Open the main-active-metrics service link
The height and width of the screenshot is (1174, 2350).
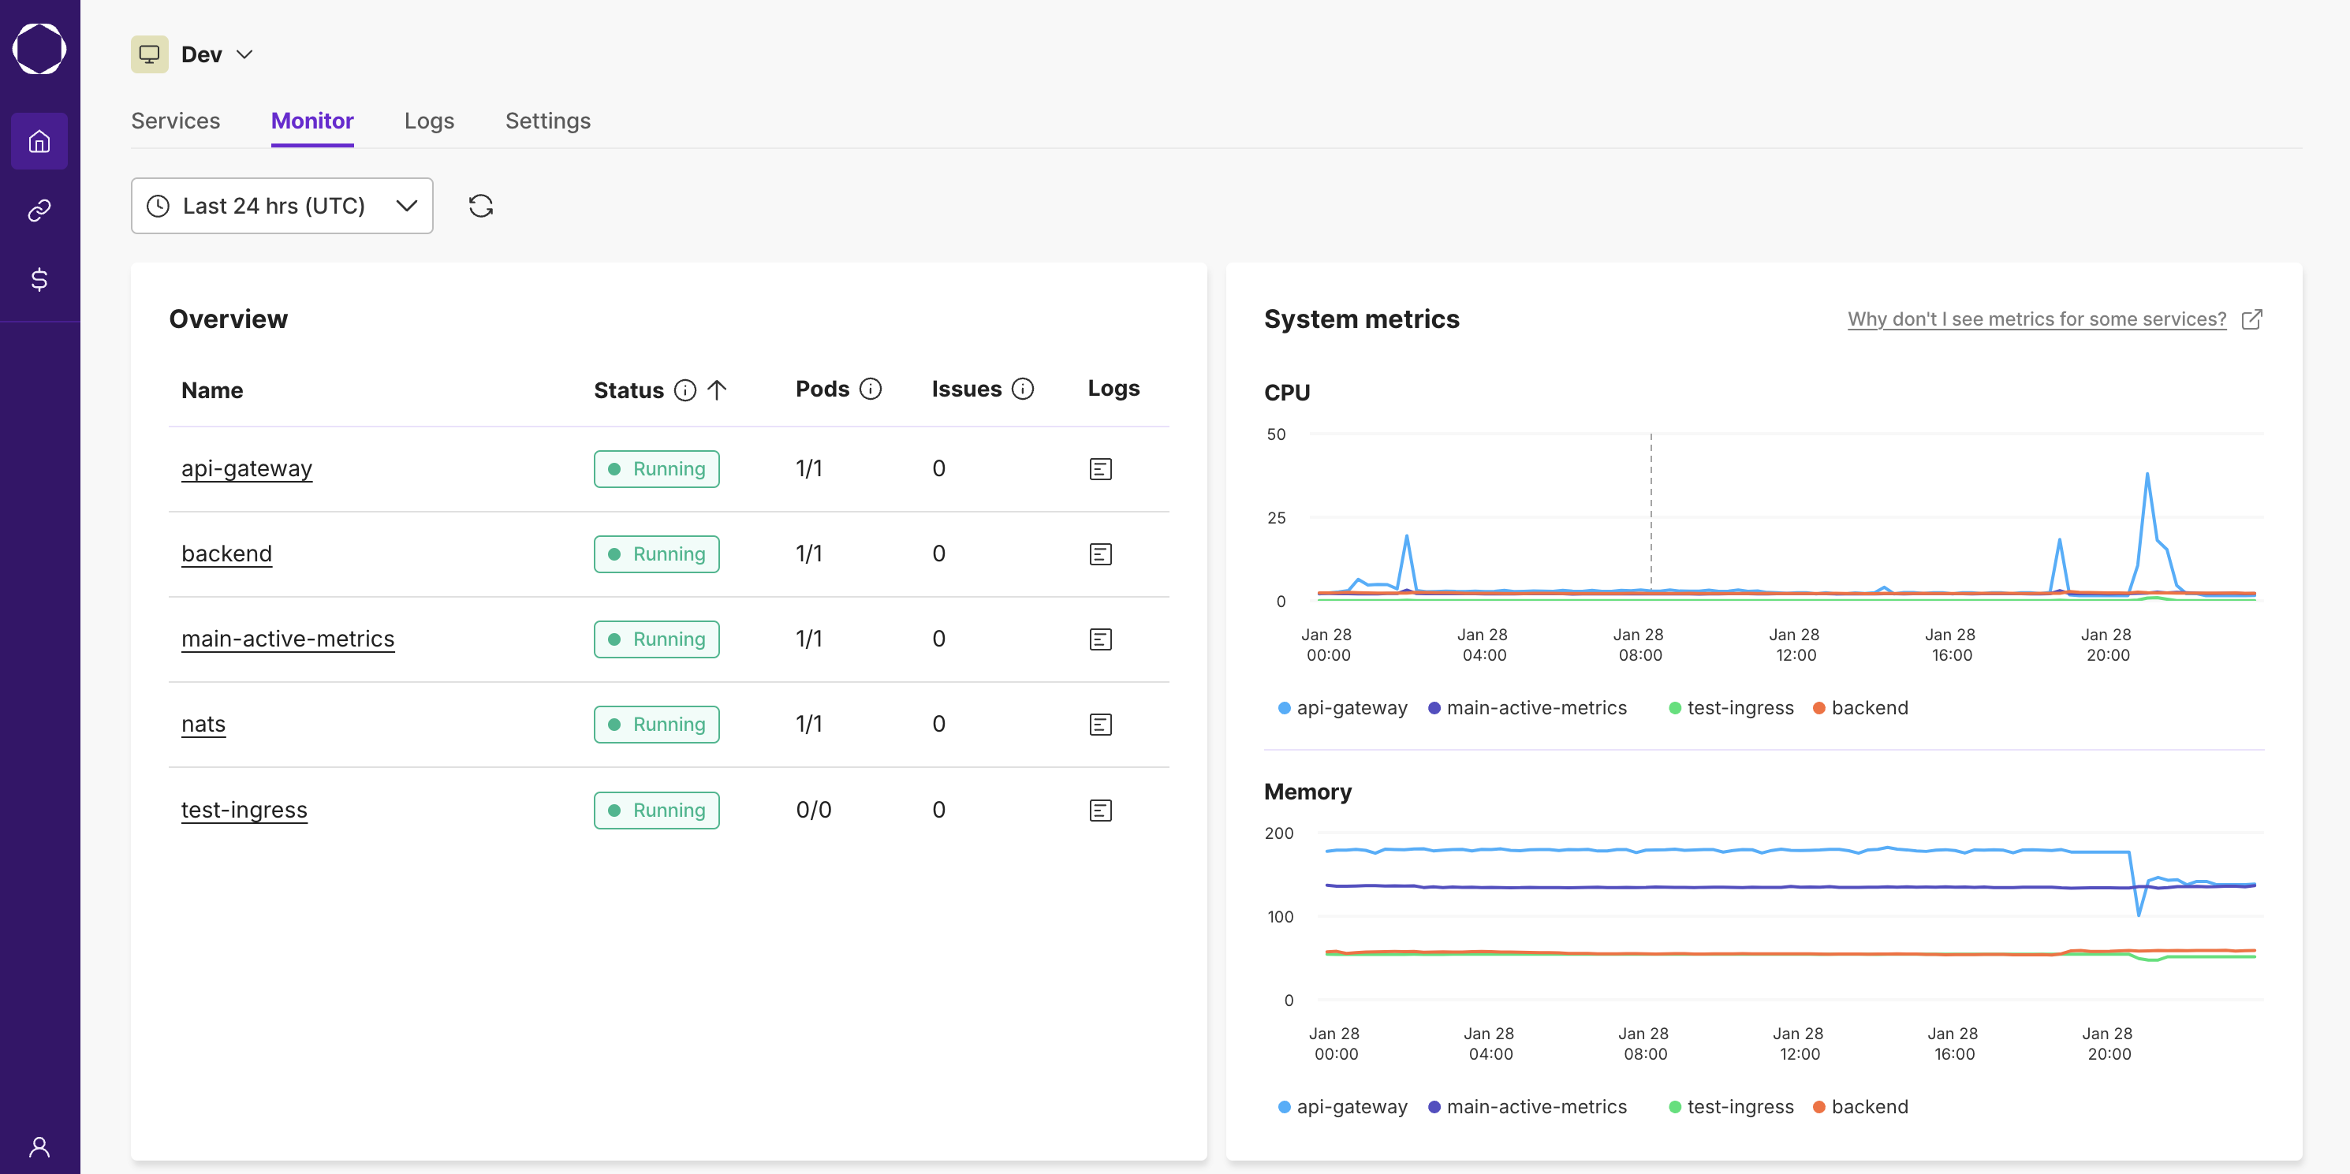[287, 639]
